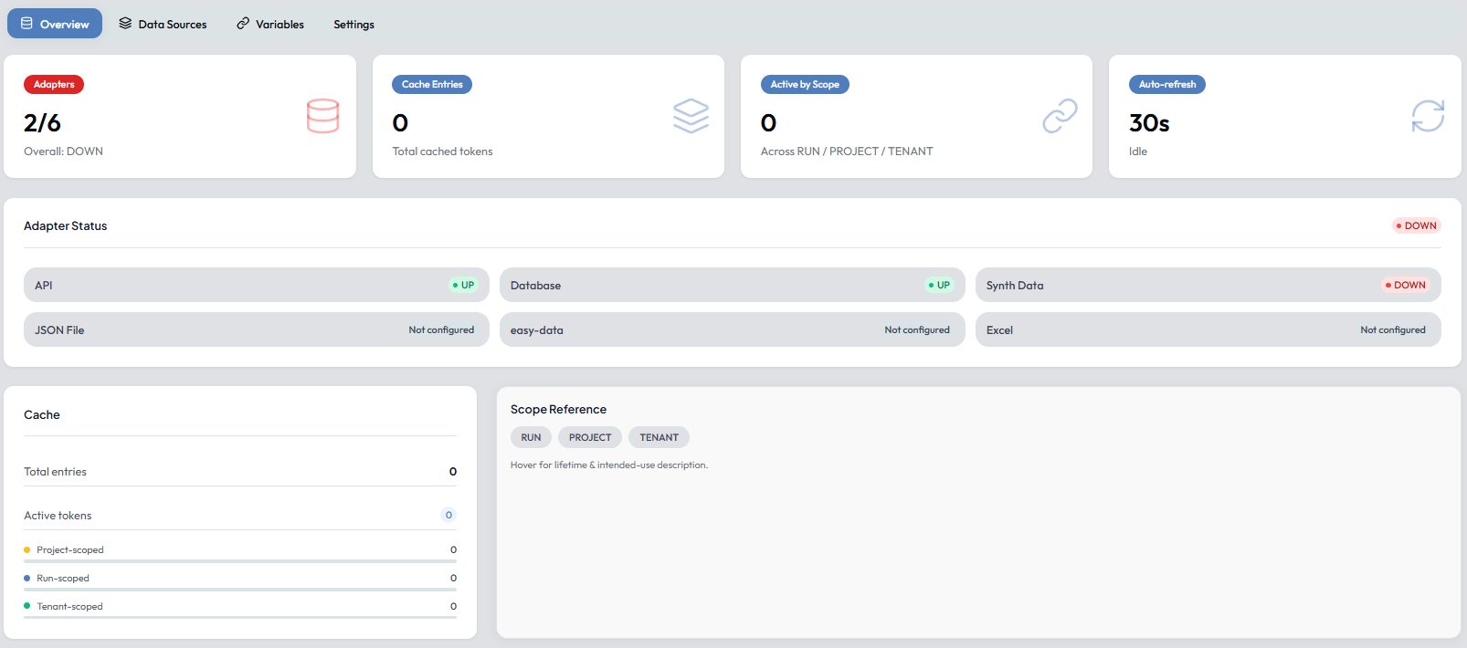
Task: Click the 30s auto-refresh value
Action: [x=1149, y=122]
